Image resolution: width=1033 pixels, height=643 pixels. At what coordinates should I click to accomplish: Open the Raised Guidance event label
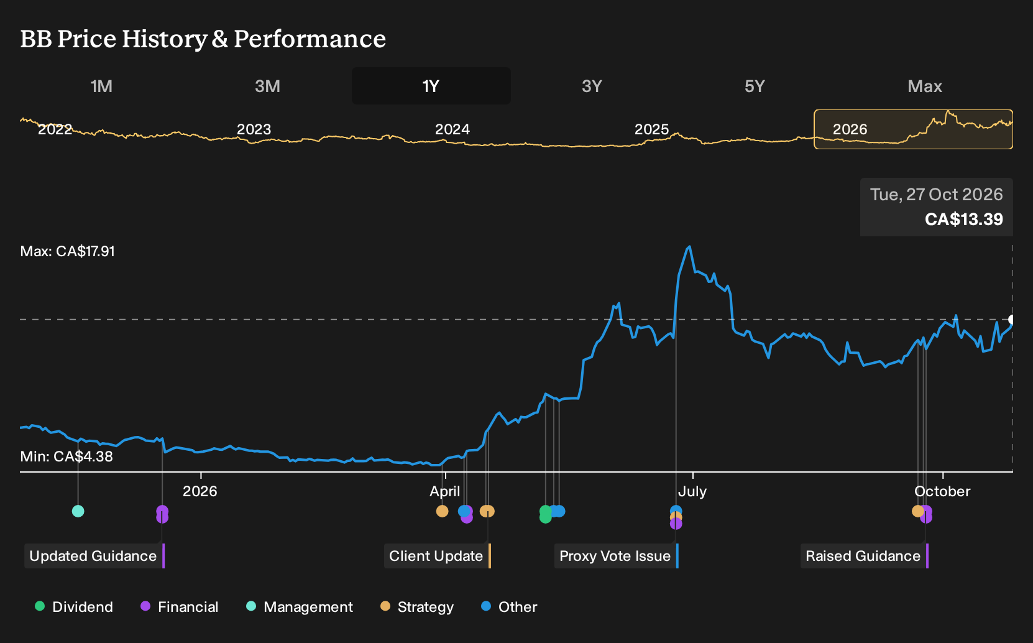click(x=865, y=556)
